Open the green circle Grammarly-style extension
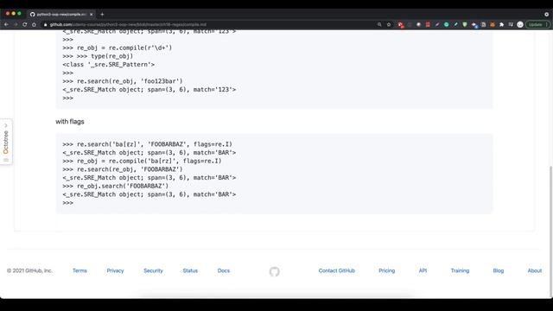This screenshot has height=311, width=553. click(x=446, y=25)
